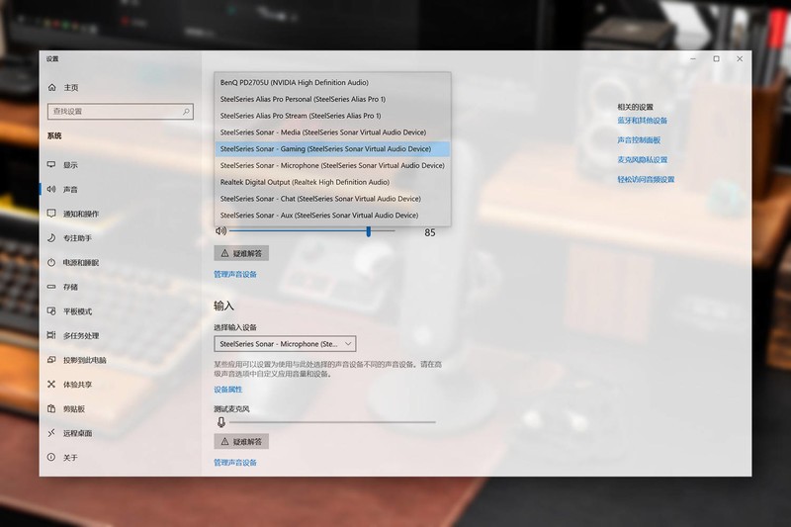Open 麦克风隐私设置 link
Image resolution: width=791 pixels, height=527 pixels.
click(x=642, y=160)
